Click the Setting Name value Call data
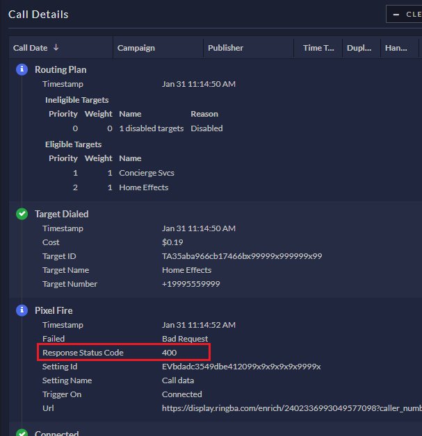 pyautogui.click(x=178, y=380)
